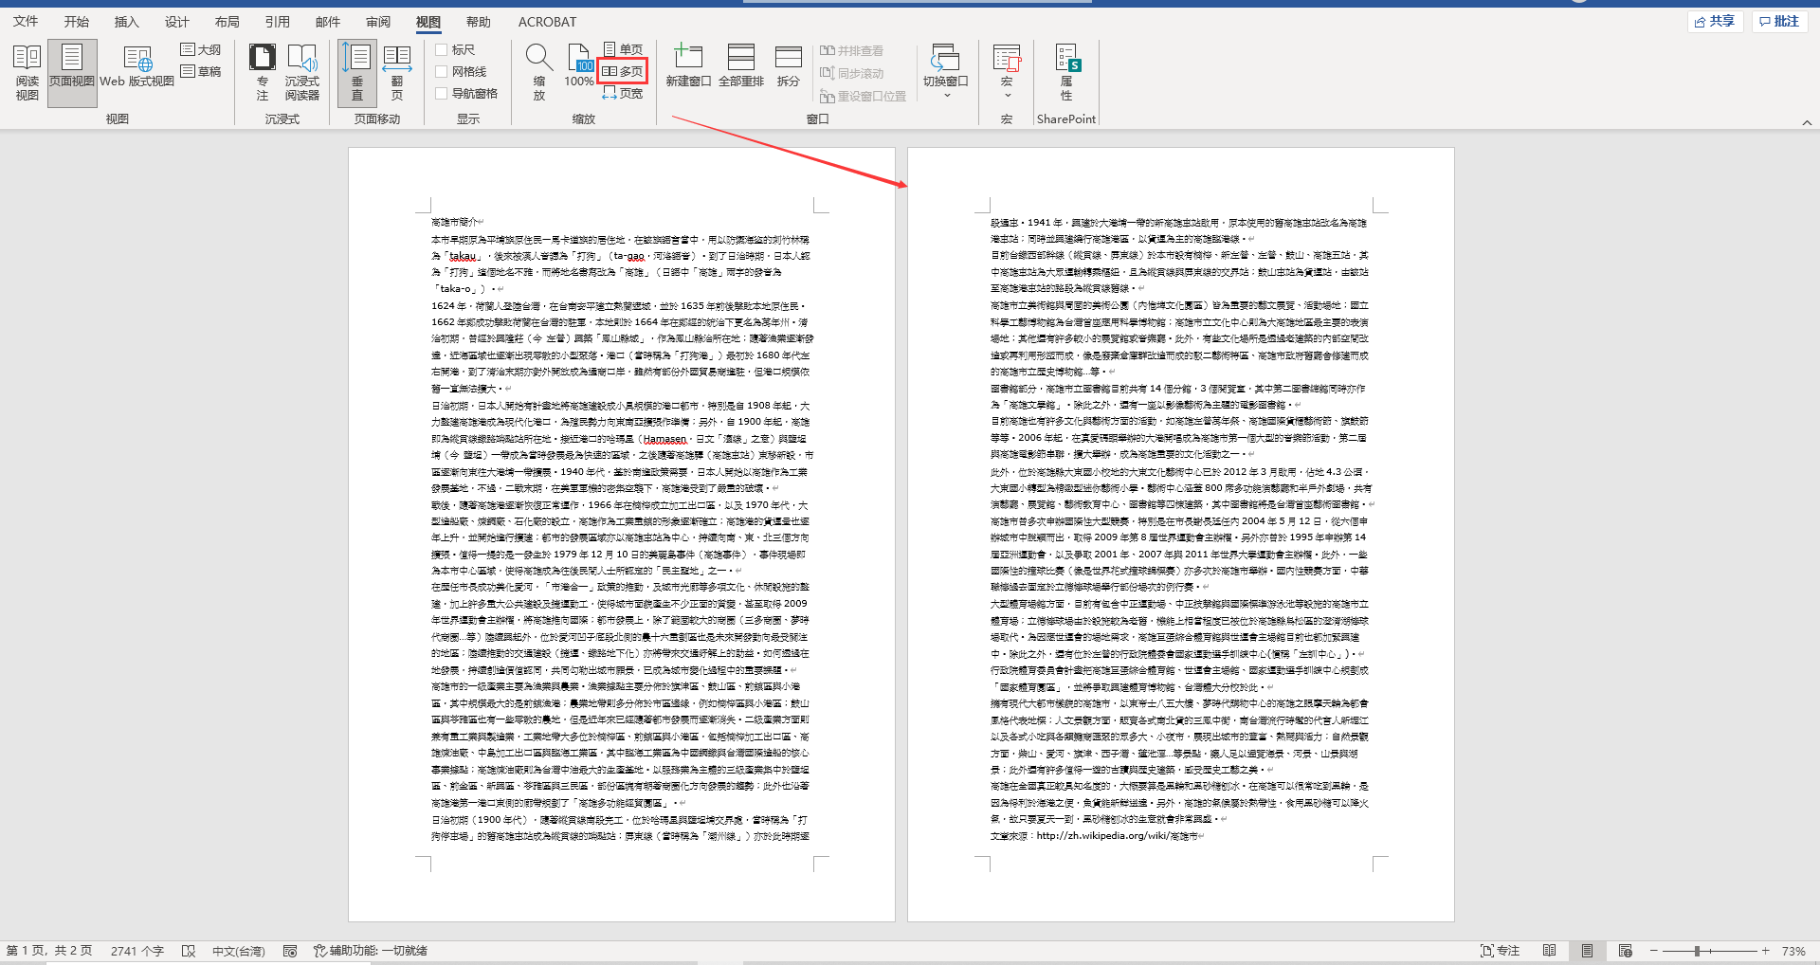Open the 邮件 tab

[x=327, y=22]
